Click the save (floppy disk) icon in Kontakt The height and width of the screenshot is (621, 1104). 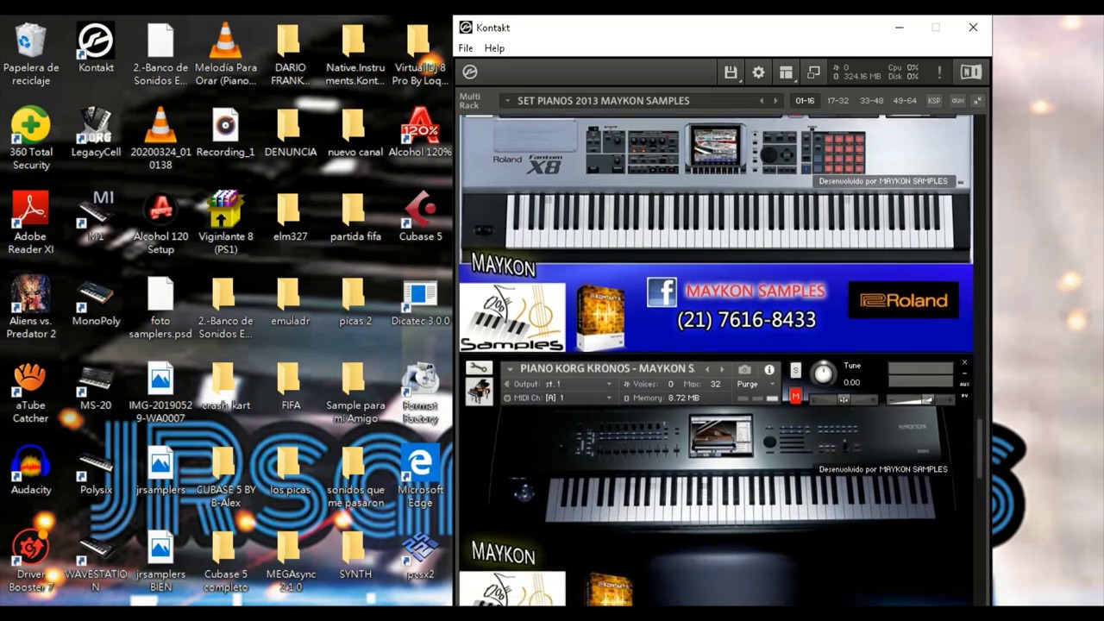731,72
